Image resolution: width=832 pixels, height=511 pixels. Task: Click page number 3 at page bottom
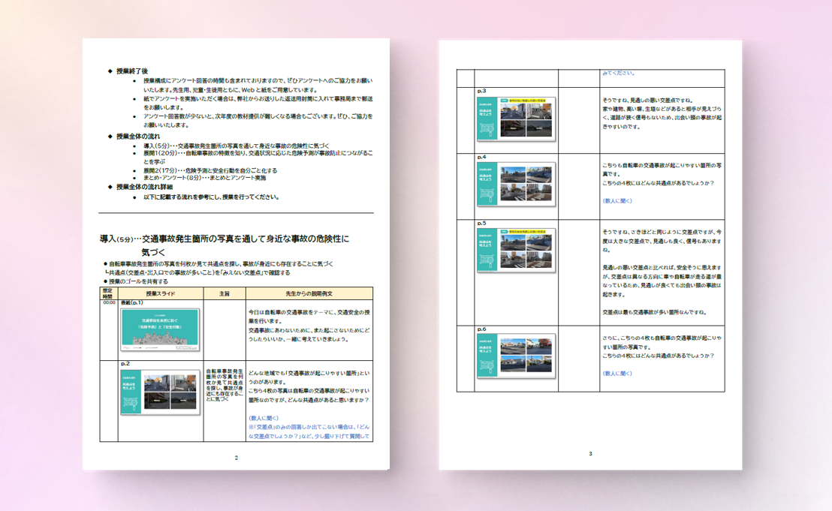590,453
